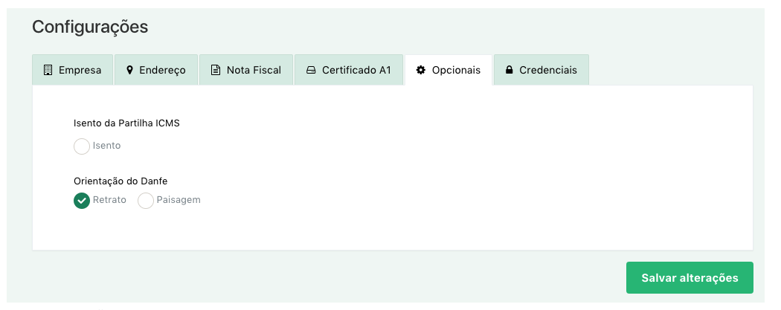Choose Paisagem orientation radio

146,201
